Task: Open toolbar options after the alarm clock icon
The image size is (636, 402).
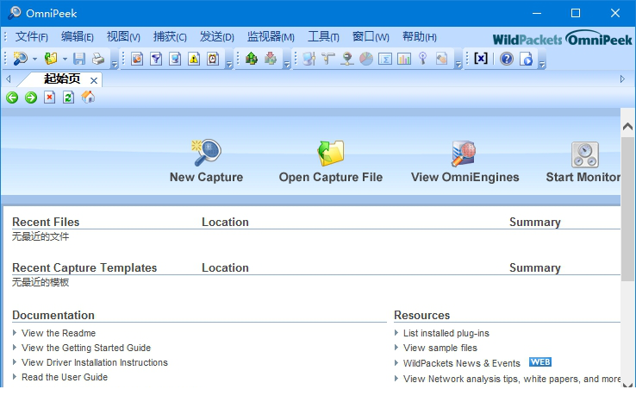Action: (228, 64)
